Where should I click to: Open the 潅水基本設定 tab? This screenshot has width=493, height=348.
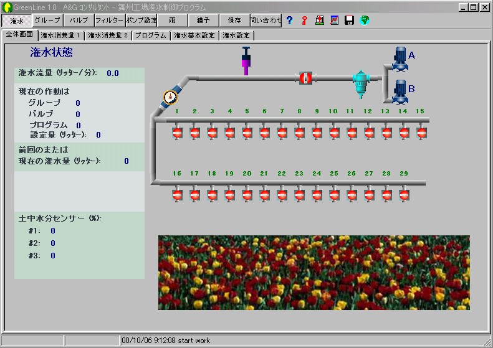point(194,35)
